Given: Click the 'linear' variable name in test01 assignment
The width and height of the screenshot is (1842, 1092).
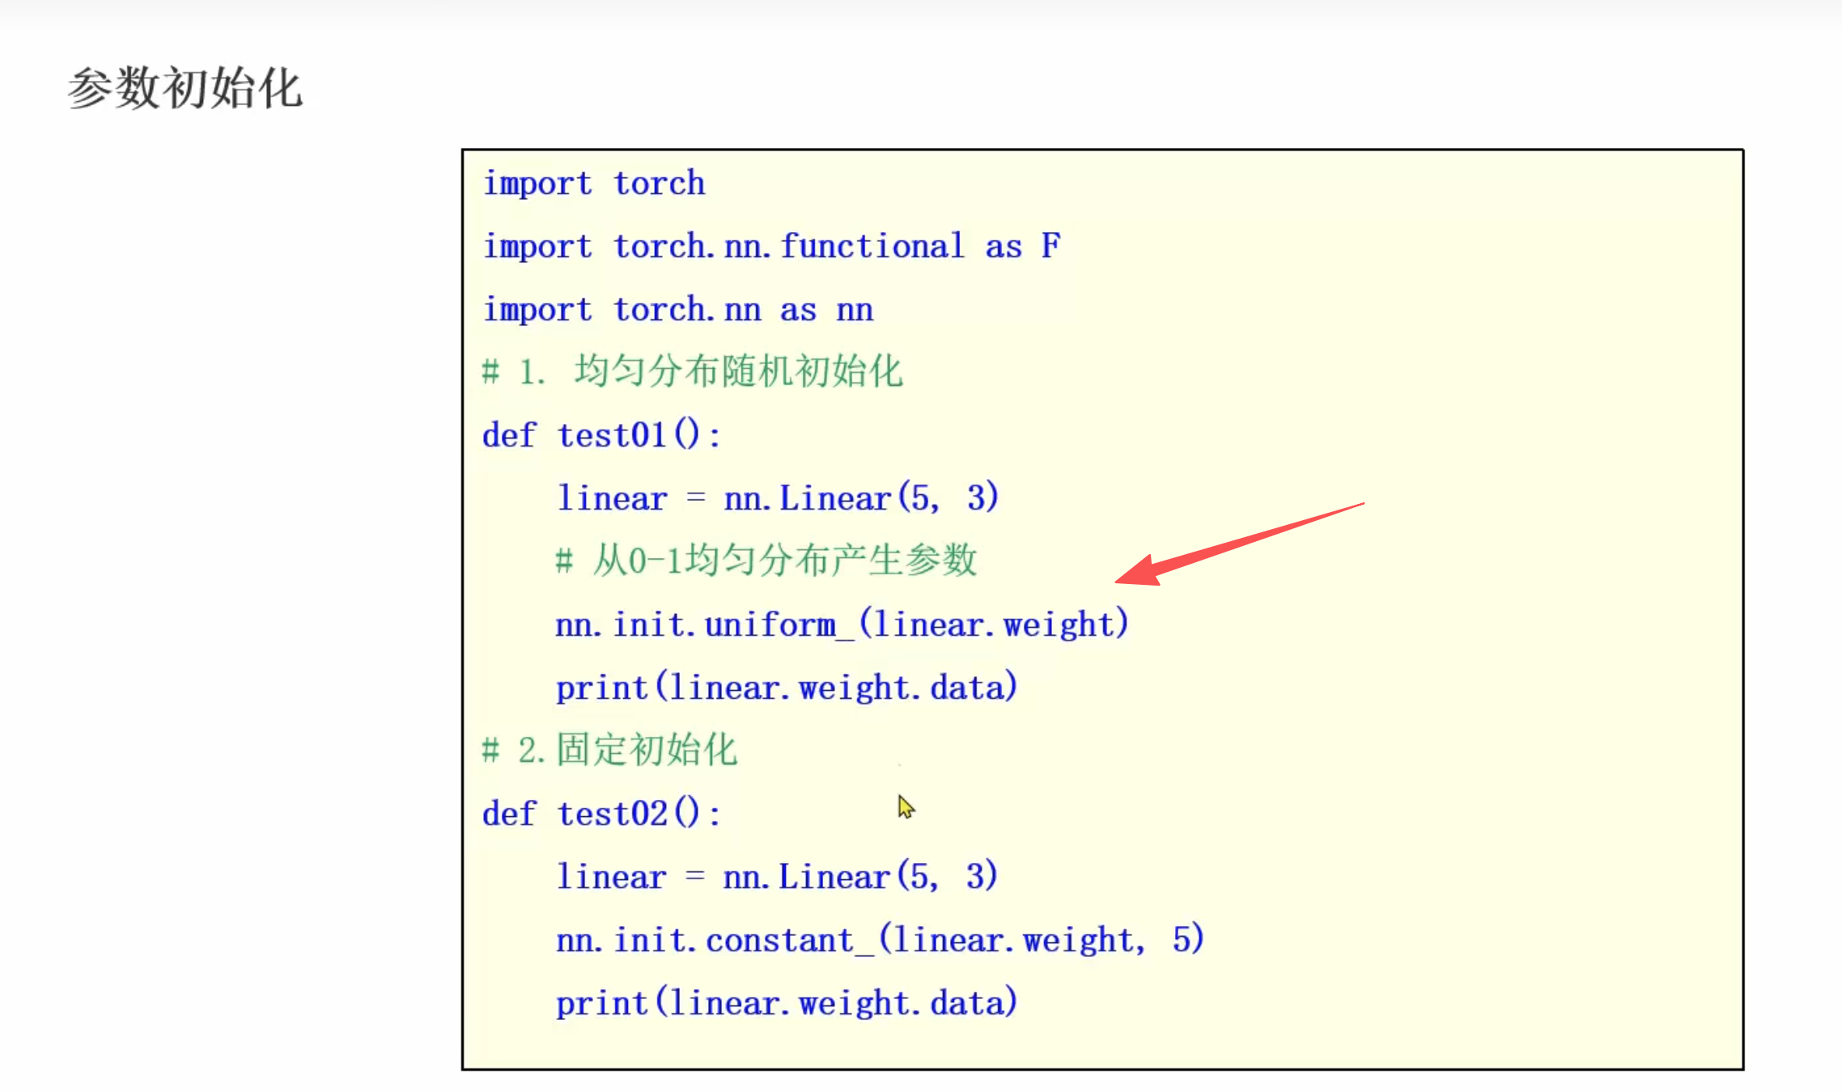Looking at the screenshot, I should point(612,498).
